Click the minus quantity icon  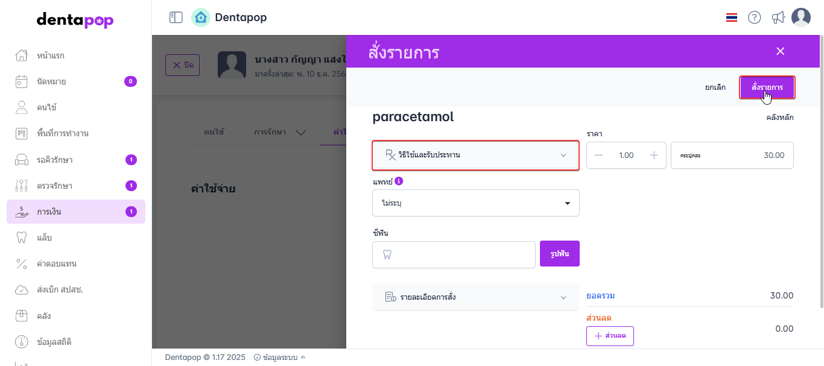pyautogui.click(x=598, y=155)
